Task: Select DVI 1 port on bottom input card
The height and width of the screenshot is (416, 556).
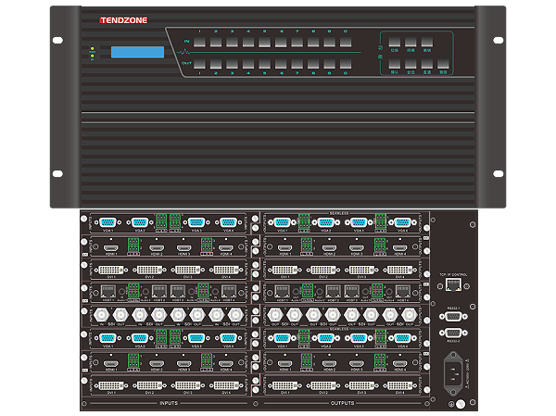Action: [109, 384]
